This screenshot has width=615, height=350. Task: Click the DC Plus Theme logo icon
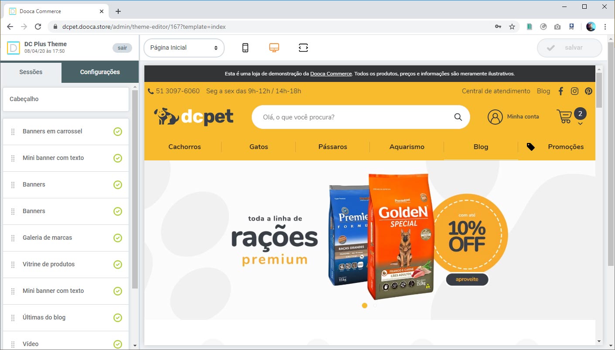point(14,48)
